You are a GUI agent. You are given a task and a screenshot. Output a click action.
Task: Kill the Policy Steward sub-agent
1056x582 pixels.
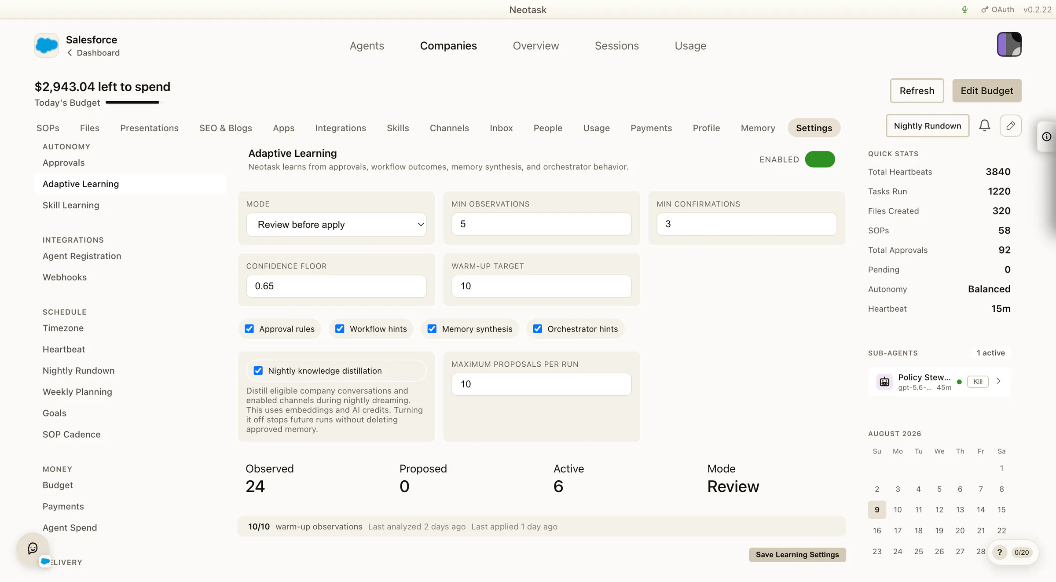tap(978, 382)
